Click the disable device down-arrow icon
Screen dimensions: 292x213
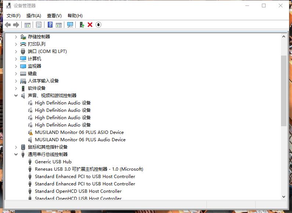[98, 25]
